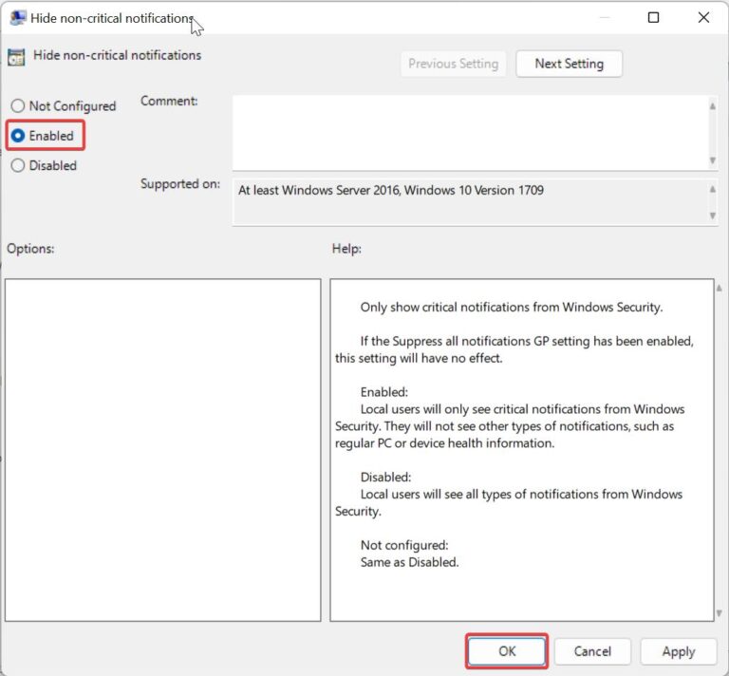Image resolution: width=729 pixels, height=676 pixels.
Task: Click the Supported on text 'At least Windows Server 2016'
Action: (x=319, y=190)
